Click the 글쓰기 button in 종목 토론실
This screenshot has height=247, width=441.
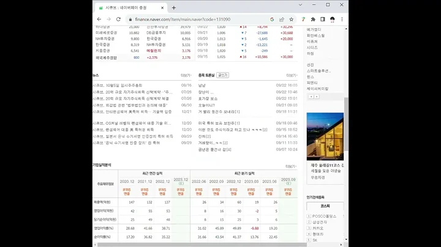tap(223, 75)
